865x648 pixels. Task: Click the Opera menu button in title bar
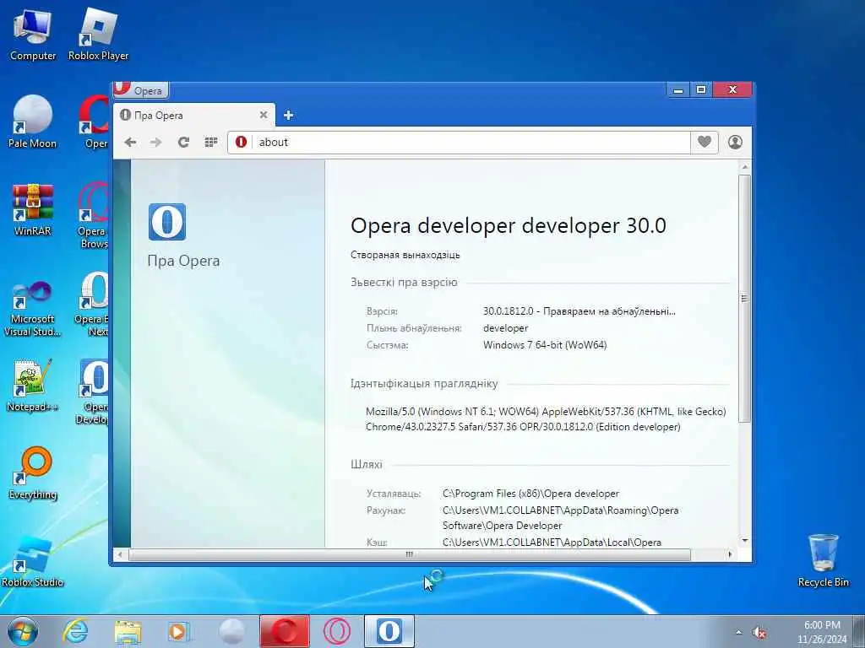(141, 90)
